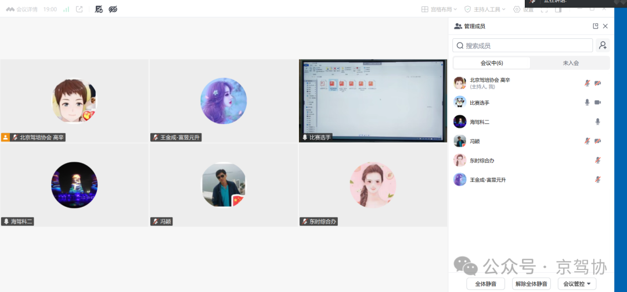This screenshot has width=627, height=292.
Task: Click muted mic icon on 王金成-富昱元升 tile label
Action: click(x=156, y=138)
